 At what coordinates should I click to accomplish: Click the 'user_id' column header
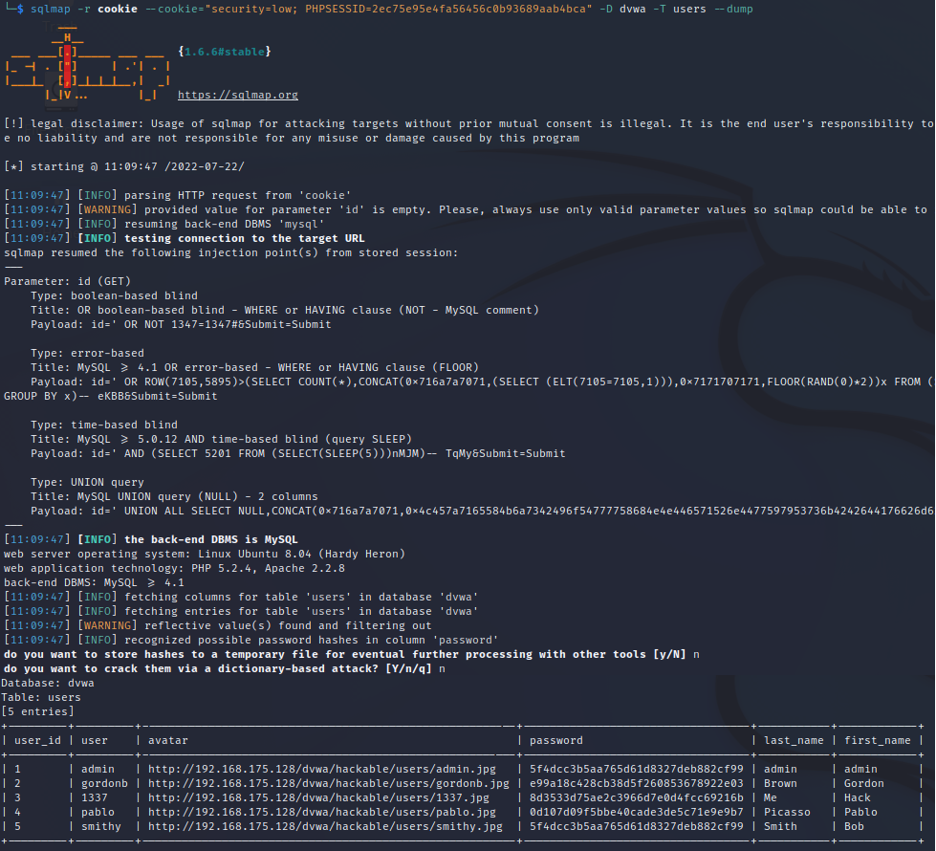pyautogui.click(x=37, y=740)
